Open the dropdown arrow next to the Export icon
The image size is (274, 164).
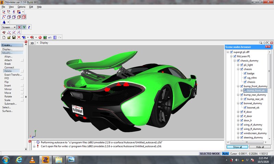[x=36, y=38]
